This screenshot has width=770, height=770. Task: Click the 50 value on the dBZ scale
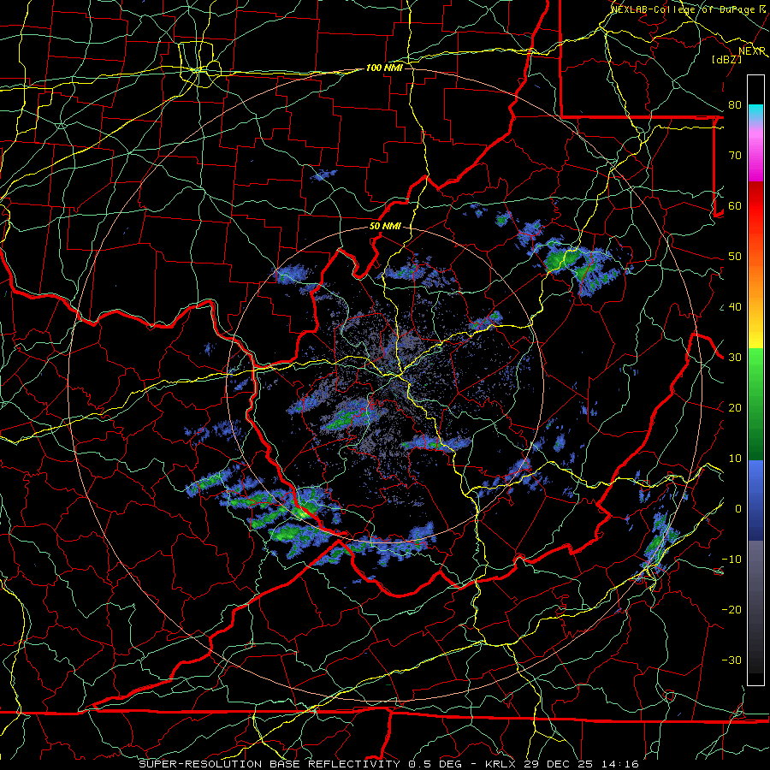pyautogui.click(x=735, y=257)
